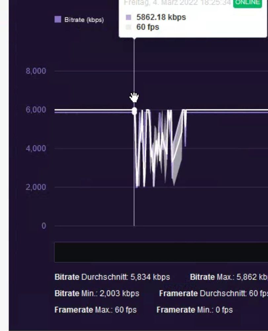Image resolution: width=268 pixels, height=331 pixels.
Task: Click the 4,000 y-axis label
Action: point(36,148)
